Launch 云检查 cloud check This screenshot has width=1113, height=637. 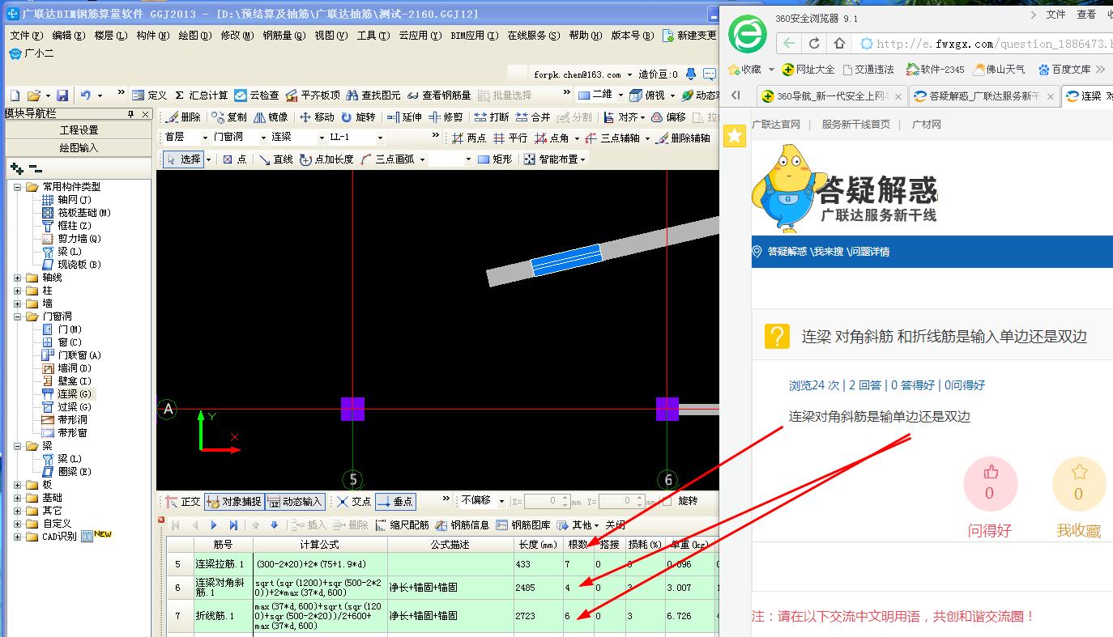257,96
